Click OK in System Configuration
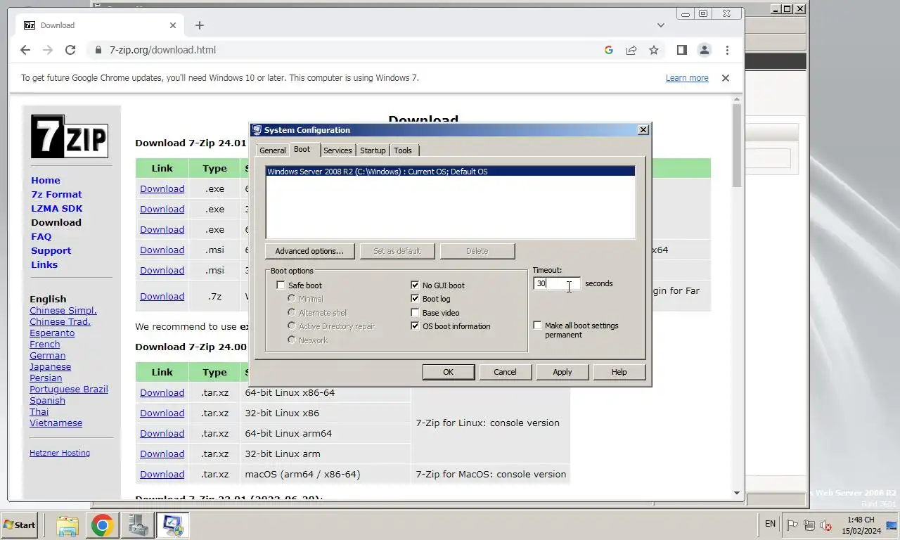 448,372
